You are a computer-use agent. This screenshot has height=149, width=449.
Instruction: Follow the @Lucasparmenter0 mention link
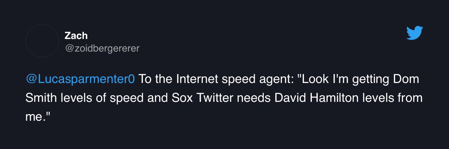pos(80,79)
